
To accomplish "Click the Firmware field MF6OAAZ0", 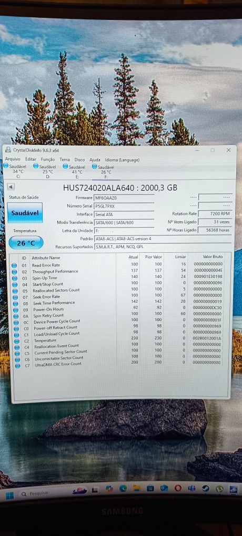I will pos(124,198).
